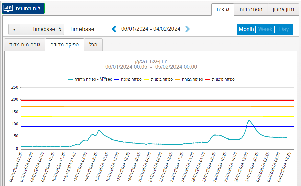This screenshot has width=301, height=186.
Task: Open the לוח מחוונים dashboard
Action: [23, 8]
